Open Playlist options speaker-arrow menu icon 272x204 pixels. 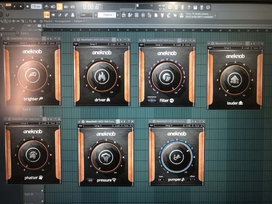point(41,21)
